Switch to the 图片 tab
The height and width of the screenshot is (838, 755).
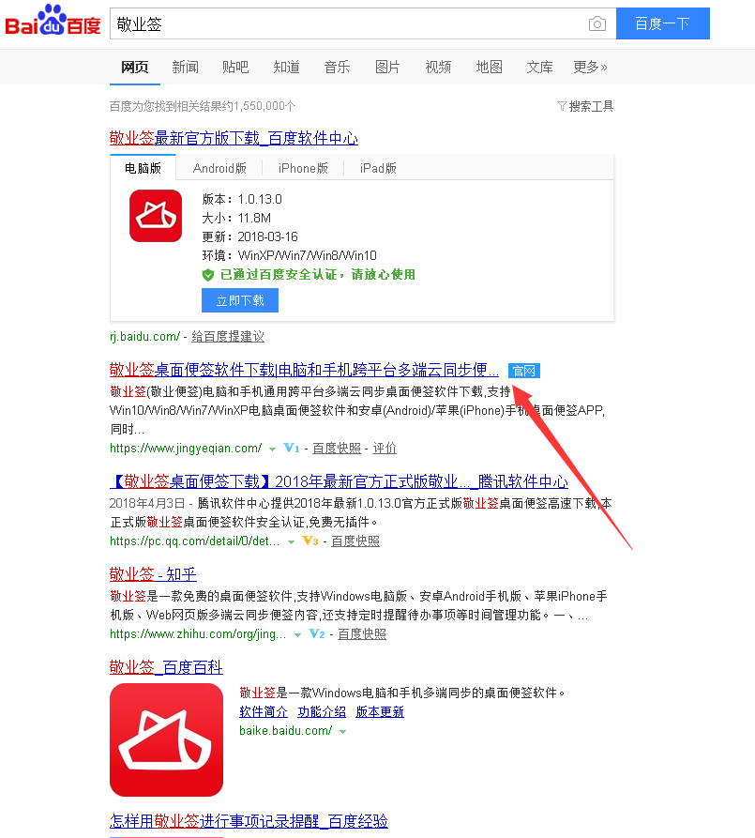click(387, 67)
